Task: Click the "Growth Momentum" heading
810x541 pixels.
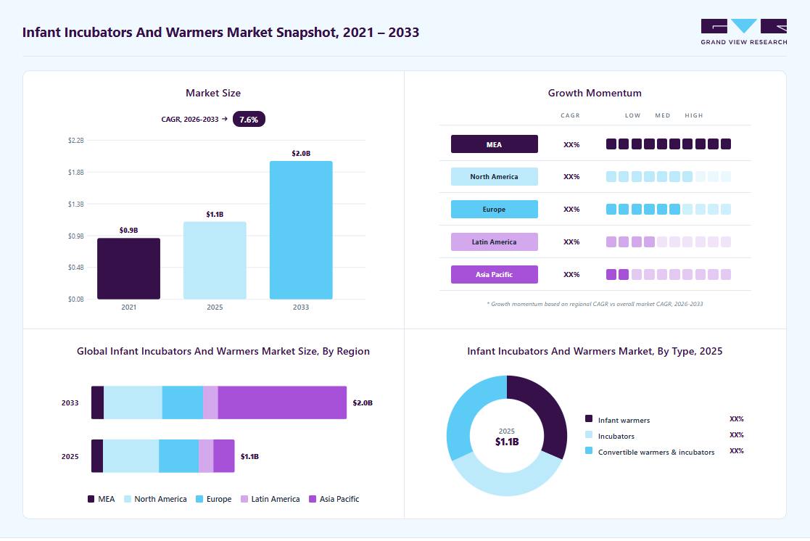Action: click(x=595, y=93)
